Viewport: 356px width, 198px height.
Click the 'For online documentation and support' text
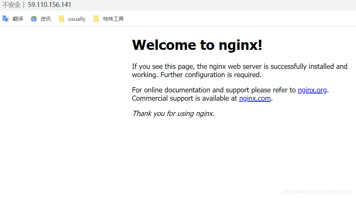tap(190, 90)
